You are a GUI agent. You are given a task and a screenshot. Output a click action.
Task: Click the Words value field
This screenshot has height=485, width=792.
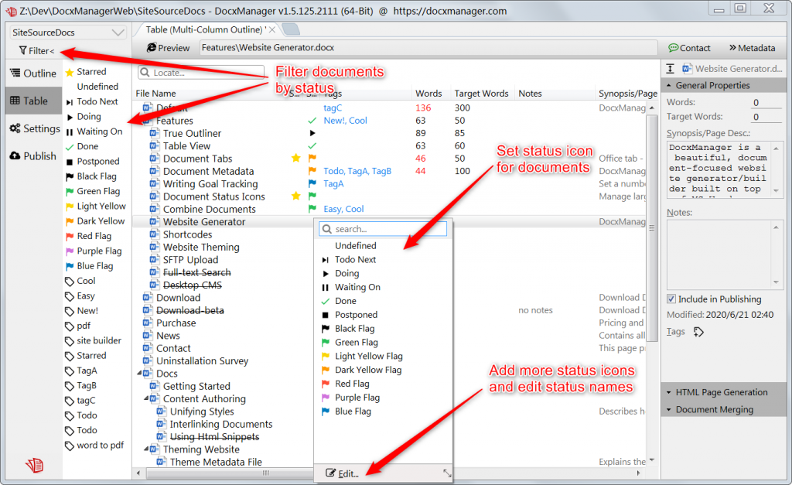[766, 103]
